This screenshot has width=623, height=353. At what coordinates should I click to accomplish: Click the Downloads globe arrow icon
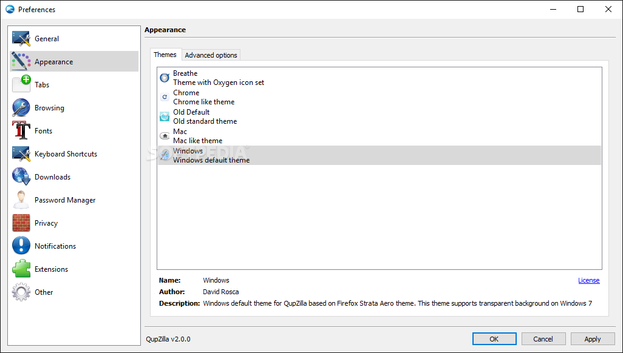point(21,176)
